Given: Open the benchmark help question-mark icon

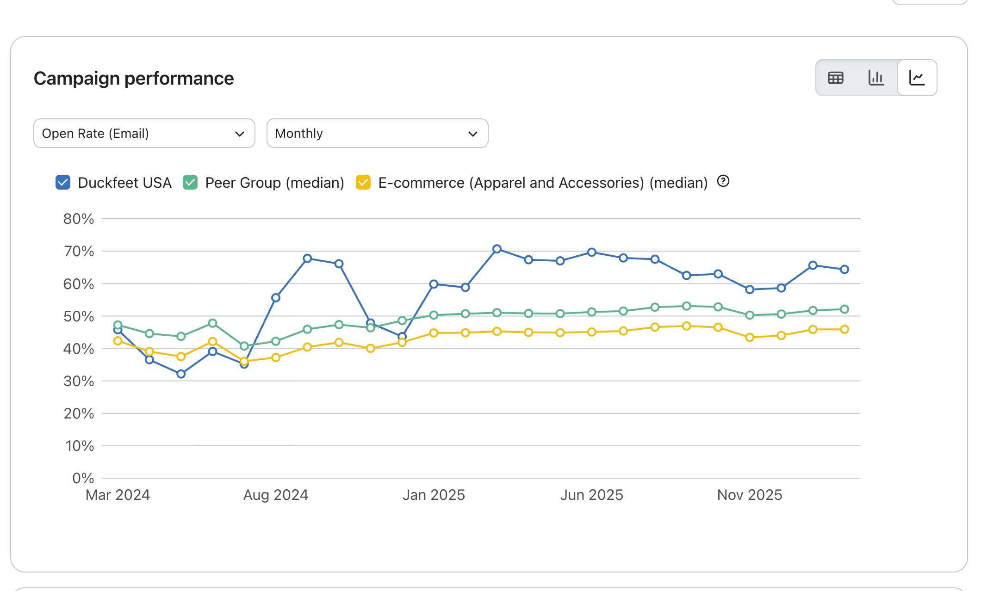Looking at the screenshot, I should [723, 181].
